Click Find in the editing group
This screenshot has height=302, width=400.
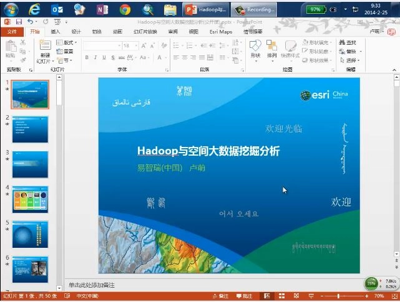(348, 42)
